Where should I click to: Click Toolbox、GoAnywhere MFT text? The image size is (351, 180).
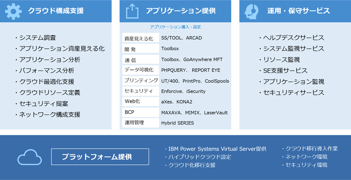click(192, 59)
